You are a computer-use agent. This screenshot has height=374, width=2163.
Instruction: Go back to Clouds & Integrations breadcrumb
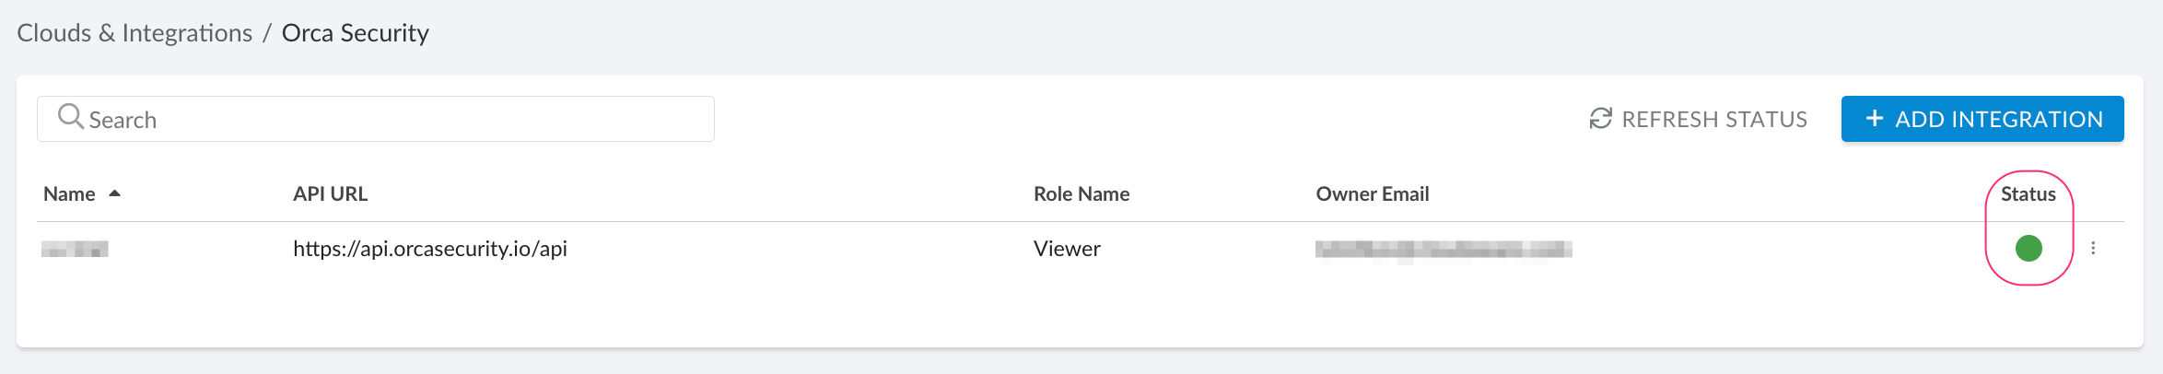pyautogui.click(x=134, y=33)
